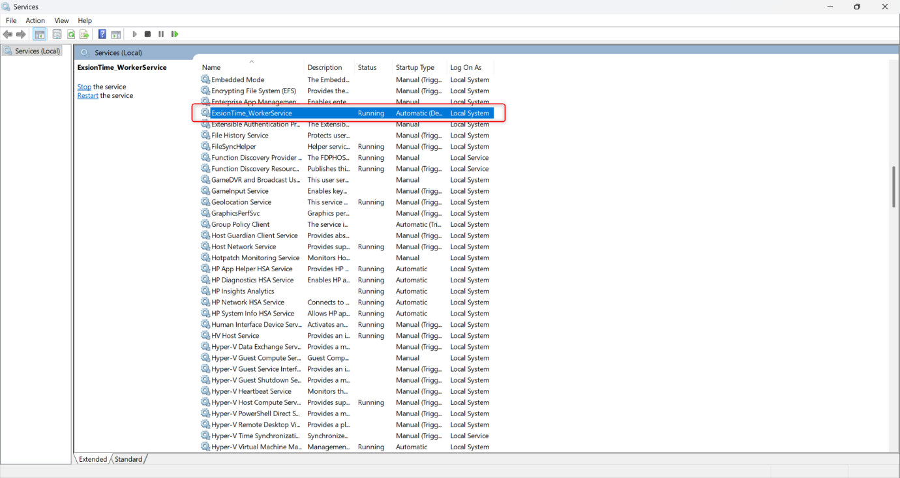
Task: Select HP Diagnostics HSA Service
Action: tap(346, 280)
